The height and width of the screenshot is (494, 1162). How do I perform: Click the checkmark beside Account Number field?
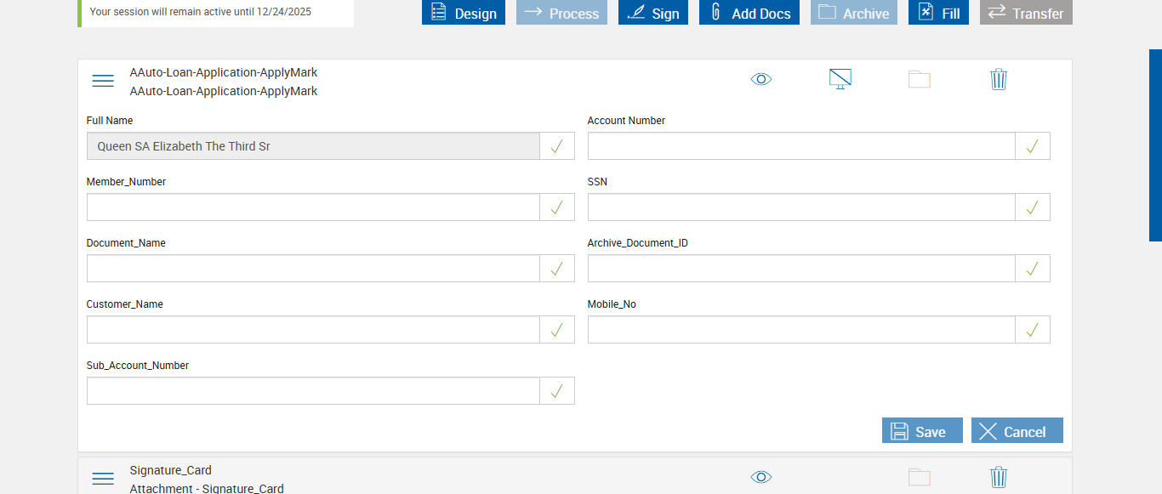(x=1033, y=146)
